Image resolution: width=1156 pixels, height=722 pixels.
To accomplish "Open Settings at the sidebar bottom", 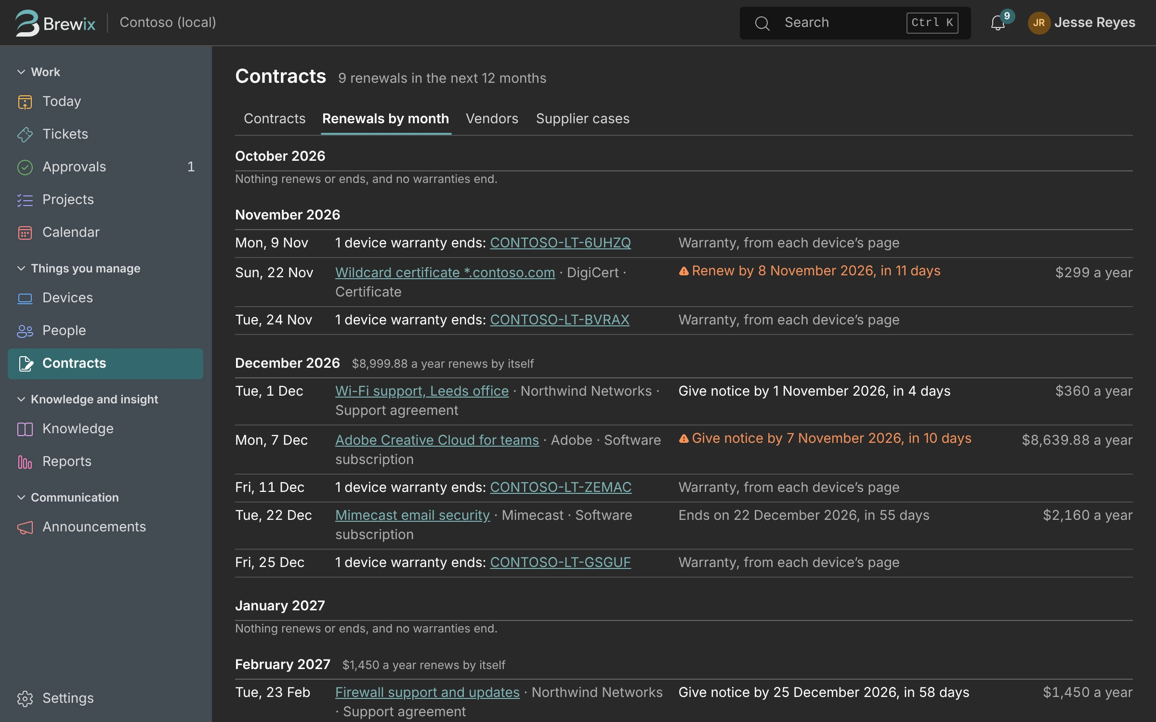I will coord(105,698).
